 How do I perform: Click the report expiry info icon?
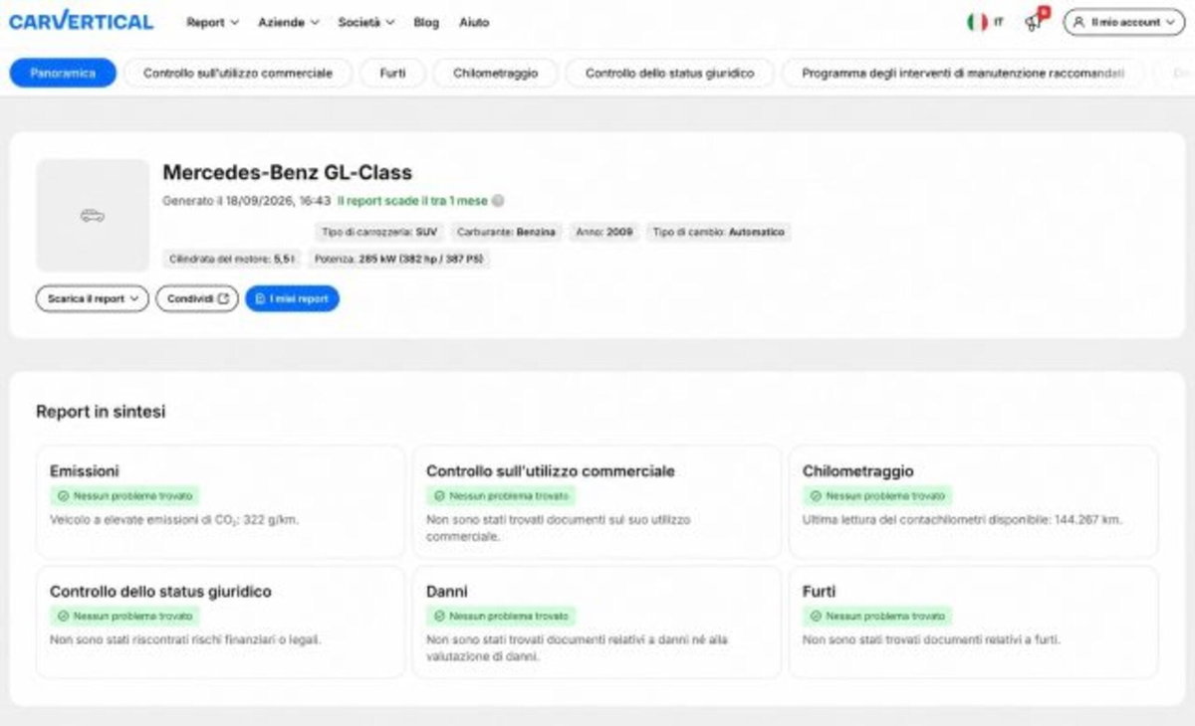498,201
